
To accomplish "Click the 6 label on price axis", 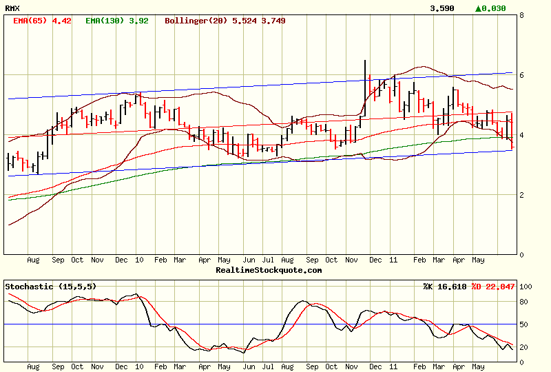I will coord(521,75).
